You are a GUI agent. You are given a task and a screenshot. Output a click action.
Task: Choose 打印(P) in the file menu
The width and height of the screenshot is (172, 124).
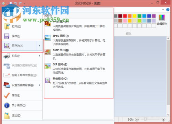pos(20,56)
